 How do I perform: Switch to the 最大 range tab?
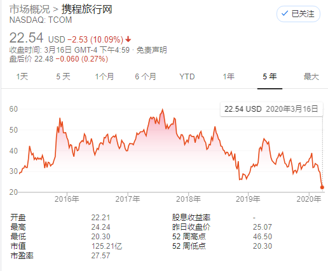point(311,77)
